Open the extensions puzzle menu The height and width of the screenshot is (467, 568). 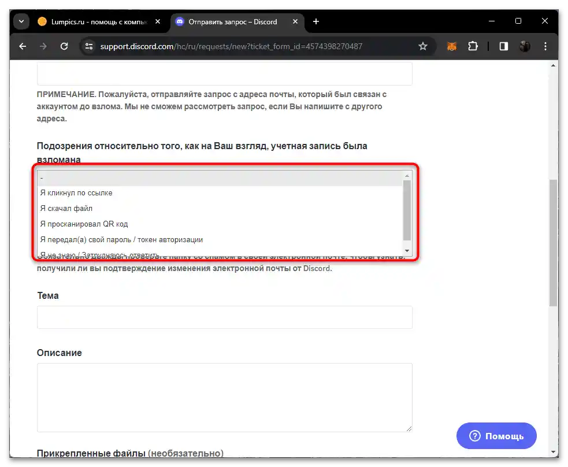[473, 46]
